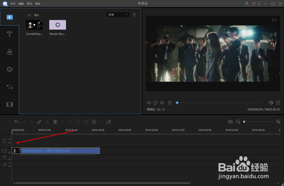Click the music track note icon
Screen dimensions: 284x186
4,165
